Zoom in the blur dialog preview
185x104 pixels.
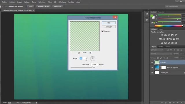point(90,53)
